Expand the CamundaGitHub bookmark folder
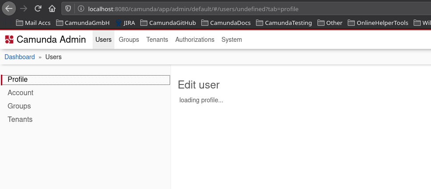 (168, 23)
